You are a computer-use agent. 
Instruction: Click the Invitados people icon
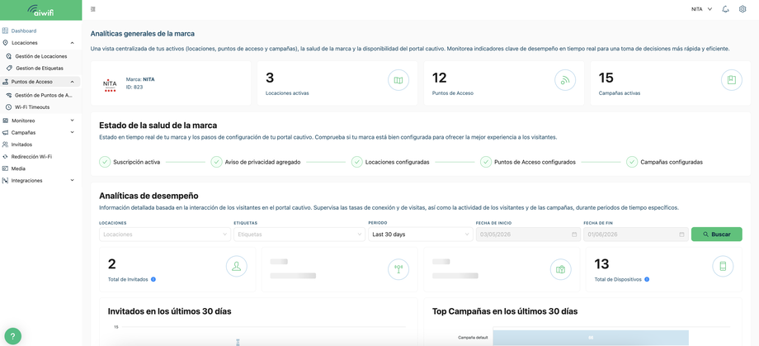(x=5, y=145)
